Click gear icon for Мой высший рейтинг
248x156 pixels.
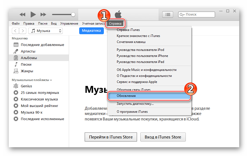[16, 106]
